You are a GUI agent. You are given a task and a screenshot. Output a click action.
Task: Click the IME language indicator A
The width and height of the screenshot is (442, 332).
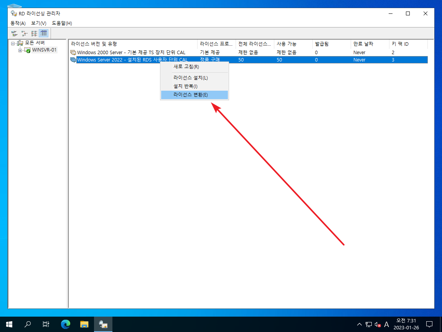[386, 324]
